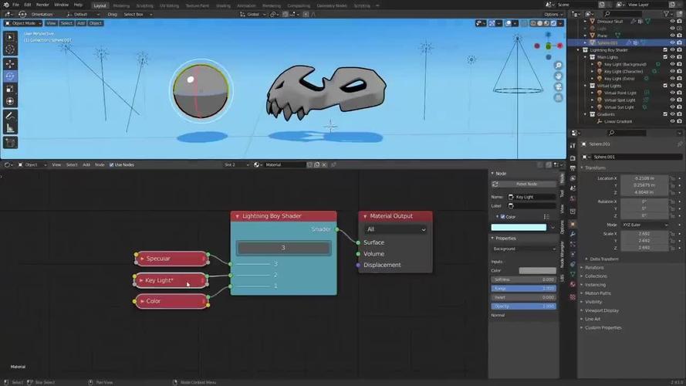Image resolution: width=686 pixels, height=386 pixels.
Task: Expand the Viewport Display panel
Action: click(602, 310)
